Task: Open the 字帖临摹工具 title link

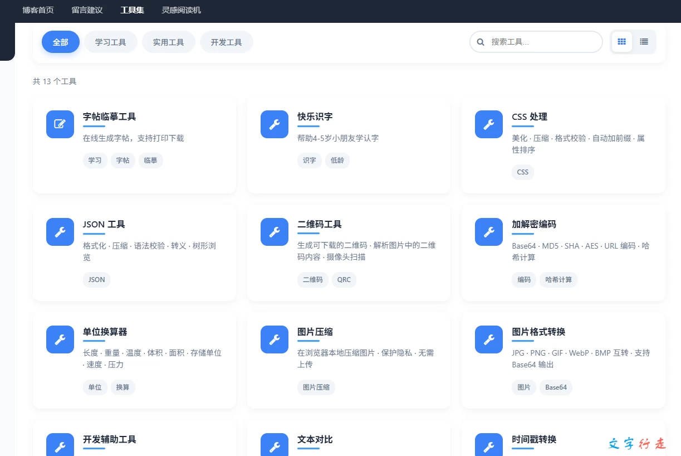Action: (x=110, y=117)
